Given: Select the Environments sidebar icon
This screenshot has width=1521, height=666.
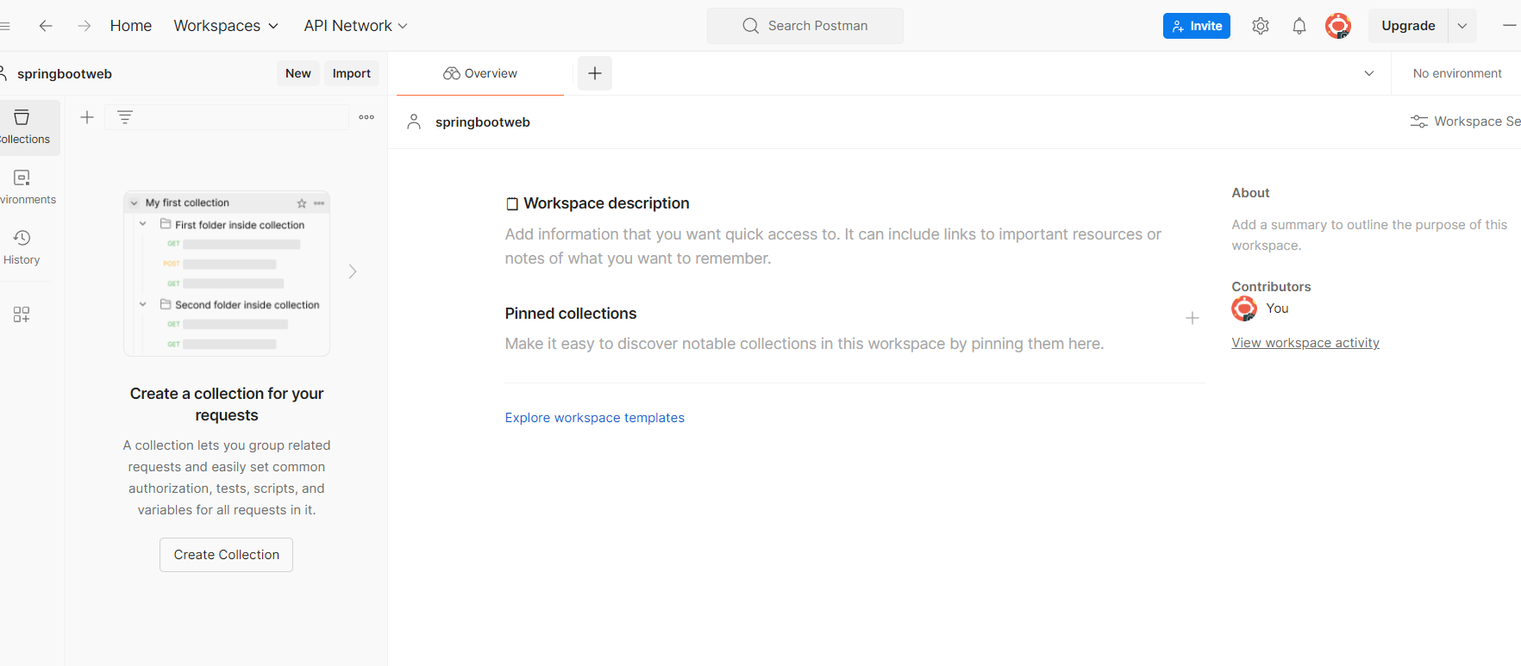Looking at the screenshot, I should coord(23,187).
